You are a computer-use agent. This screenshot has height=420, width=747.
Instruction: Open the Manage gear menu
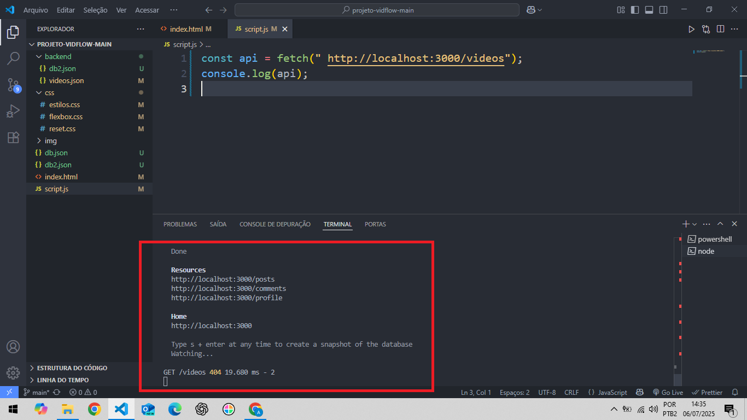[13, 373]
